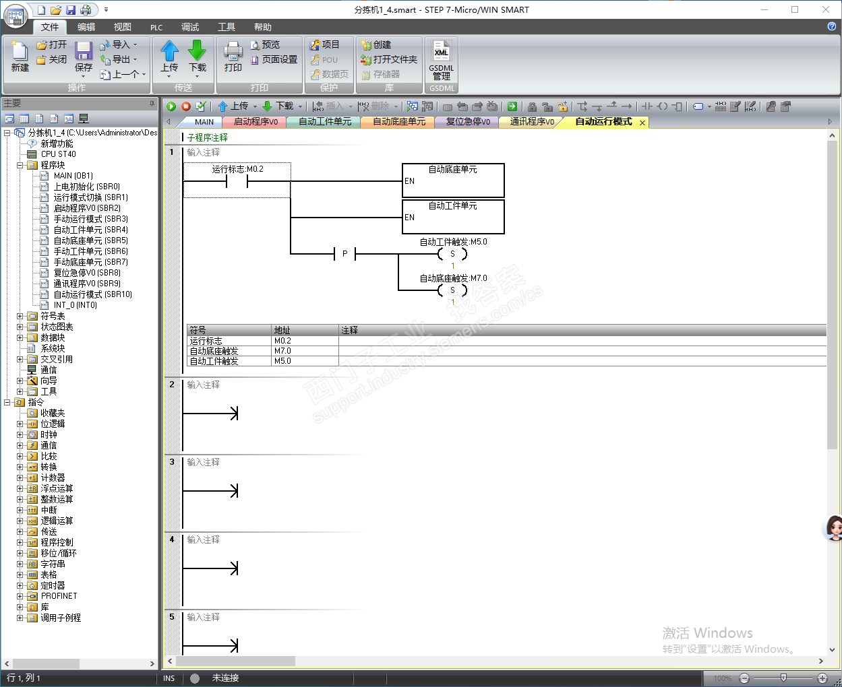The image size is (842, 687).
Task: Click the insert contact icon in editor toolbar
Action: tap(647, 106)
